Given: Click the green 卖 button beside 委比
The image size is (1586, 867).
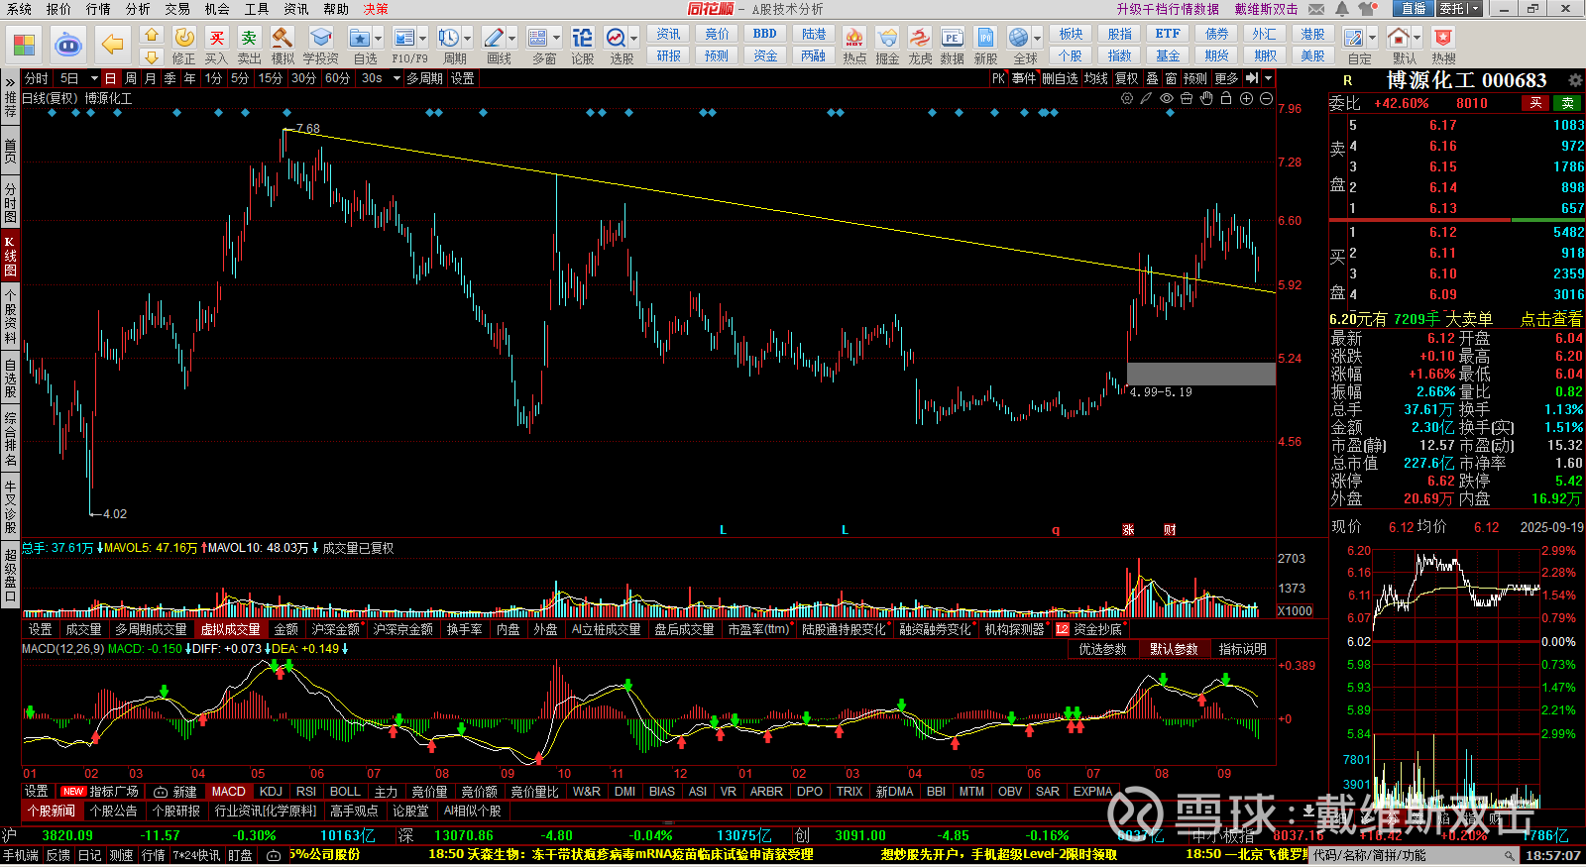Looking at the screenshot, I should click(x=1568, y=103).
